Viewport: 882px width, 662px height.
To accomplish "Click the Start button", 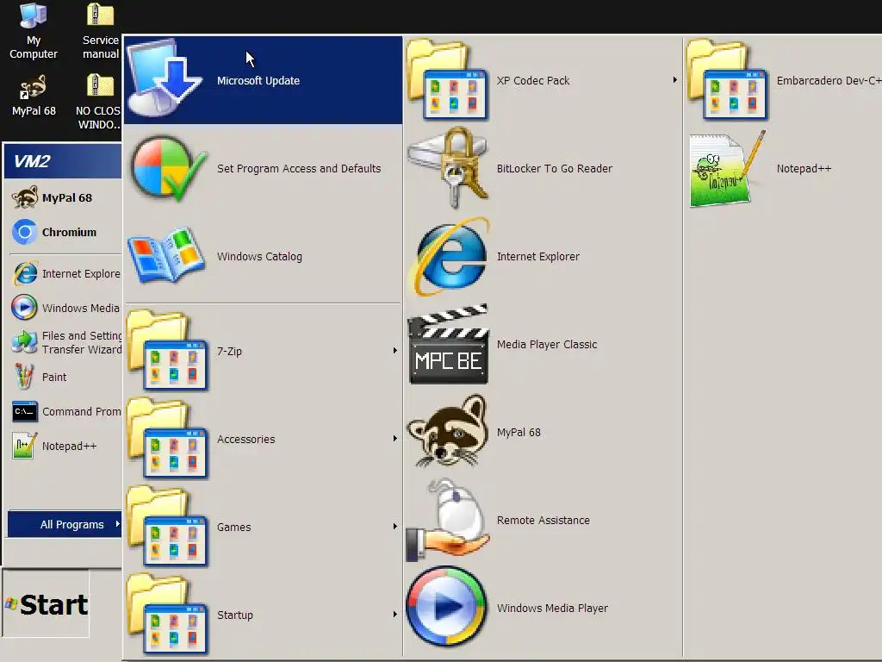I will (46, 603).
